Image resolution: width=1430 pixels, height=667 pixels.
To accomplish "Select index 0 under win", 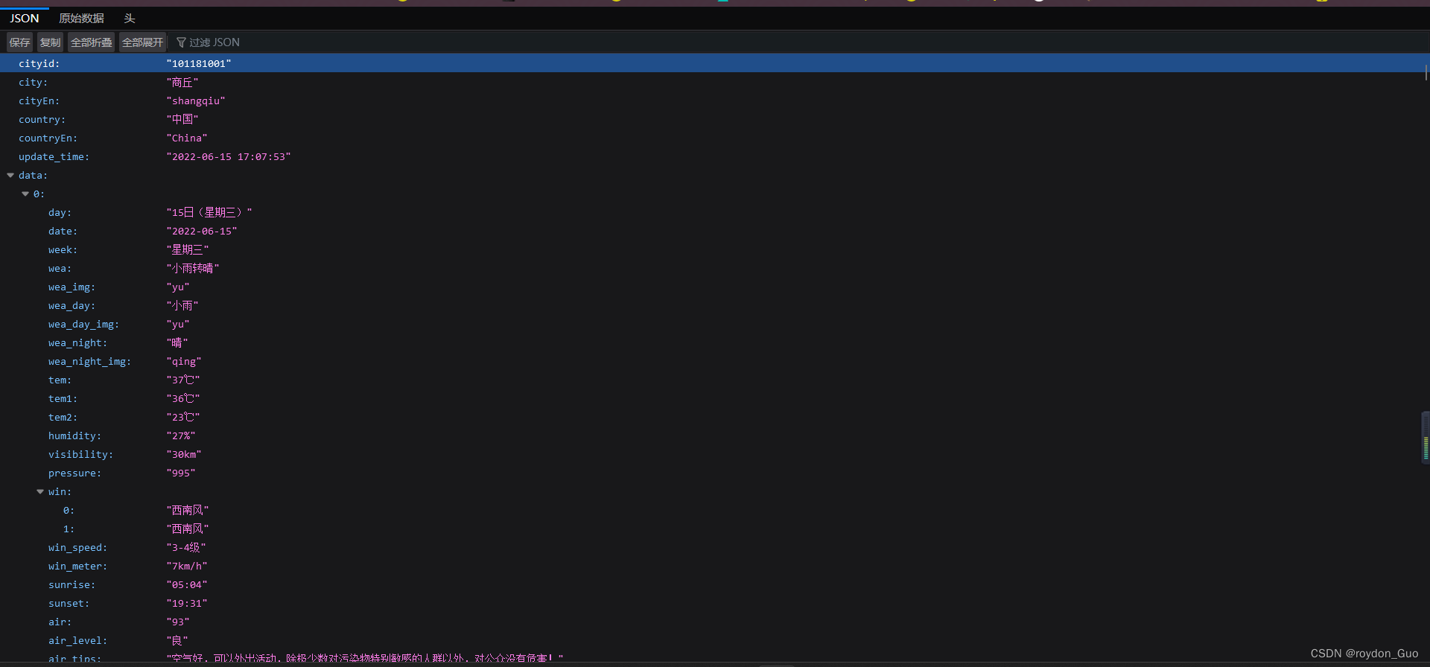I will pyautogui.click(x=69, y=510).
